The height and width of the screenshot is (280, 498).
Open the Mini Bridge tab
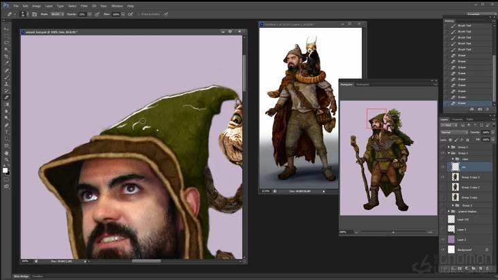pos(21,277)
